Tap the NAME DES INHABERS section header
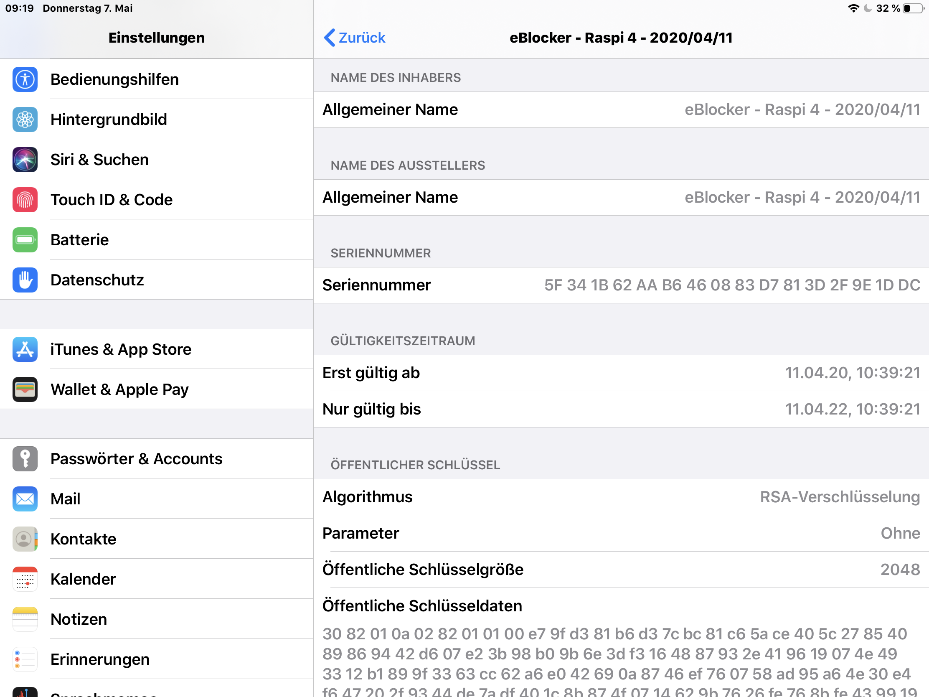Screen dimensions: 929x697 point(396,78)
